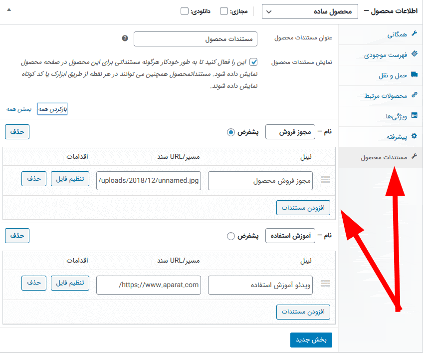Click the wrench icon beside مستندات محصول tab

point(414,156)
